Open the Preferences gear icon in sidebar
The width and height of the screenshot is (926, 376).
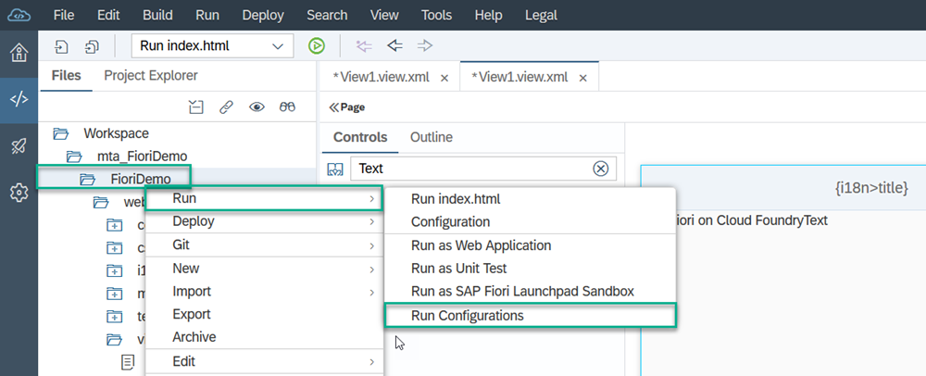19,192
